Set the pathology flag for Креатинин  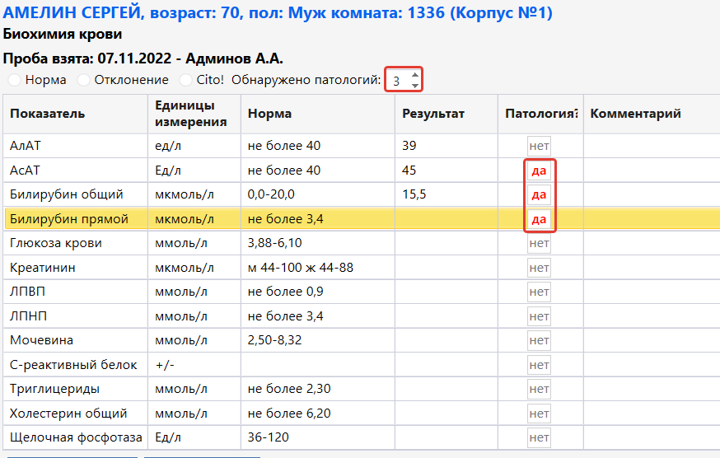pos(539,268)
